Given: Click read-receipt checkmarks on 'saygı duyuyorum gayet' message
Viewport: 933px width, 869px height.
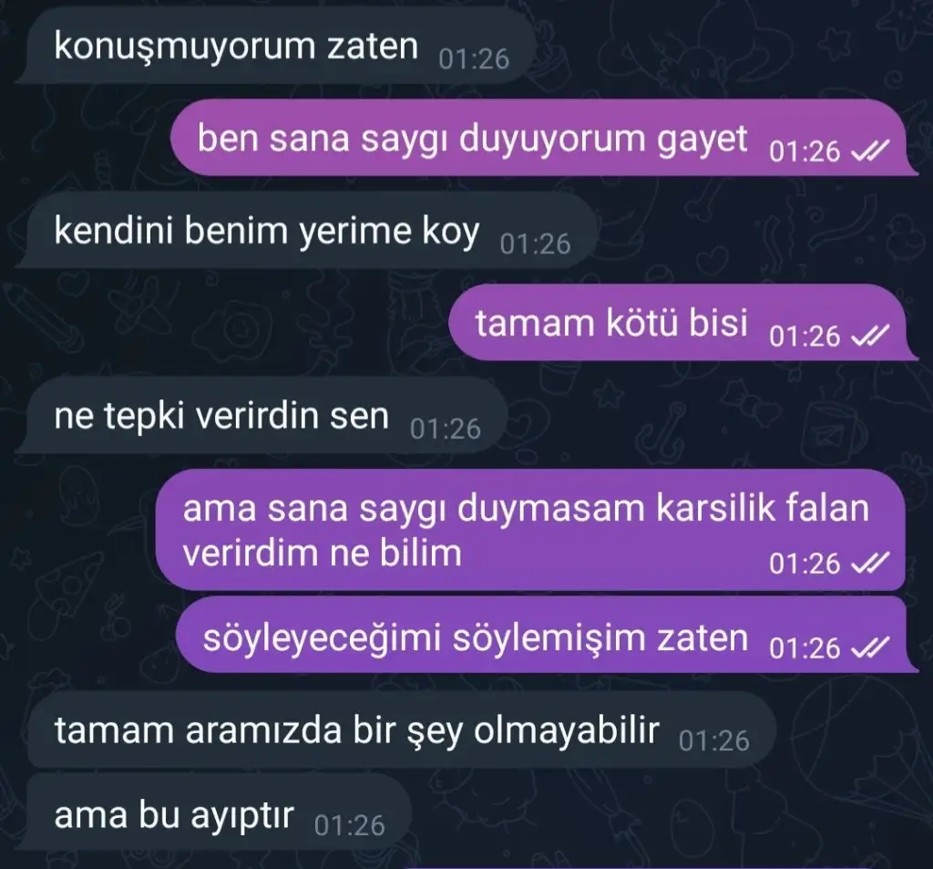Looking at the screenshot, I should pyautogui.click(x=870, y=150).
